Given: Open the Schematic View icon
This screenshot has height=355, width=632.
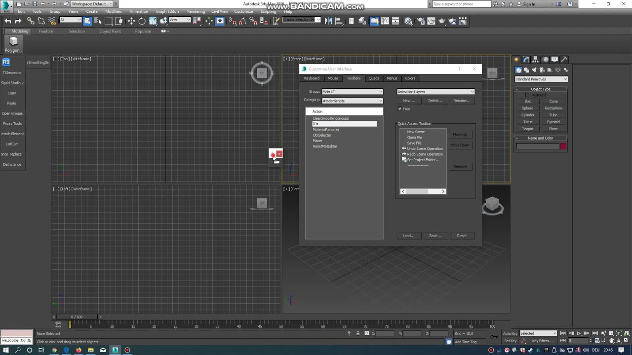Looking at the screenshot, I should 396,21.
